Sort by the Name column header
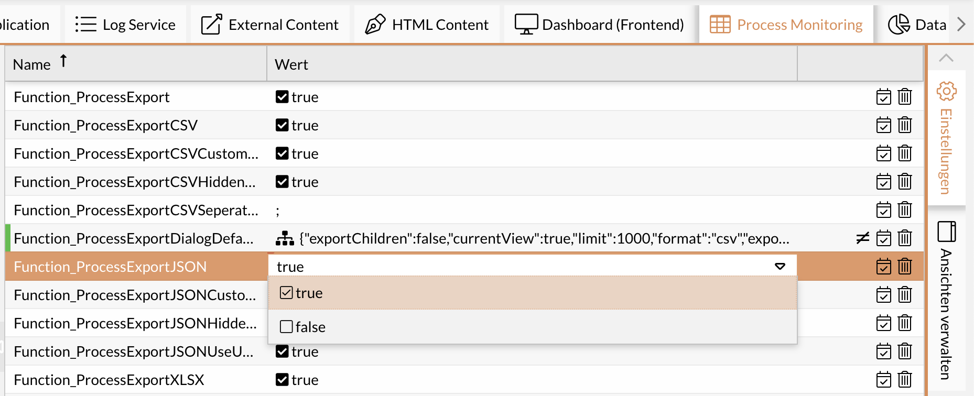Image resolution: width=974 pixels, height=396 pixels. coord(31,63)
